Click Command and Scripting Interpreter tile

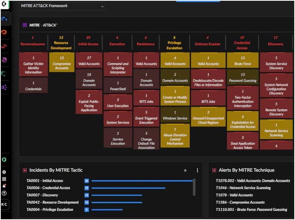click(x=118, y=65)
